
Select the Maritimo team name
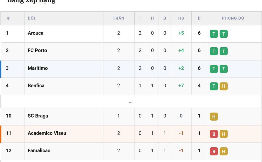tap(37, 68)
